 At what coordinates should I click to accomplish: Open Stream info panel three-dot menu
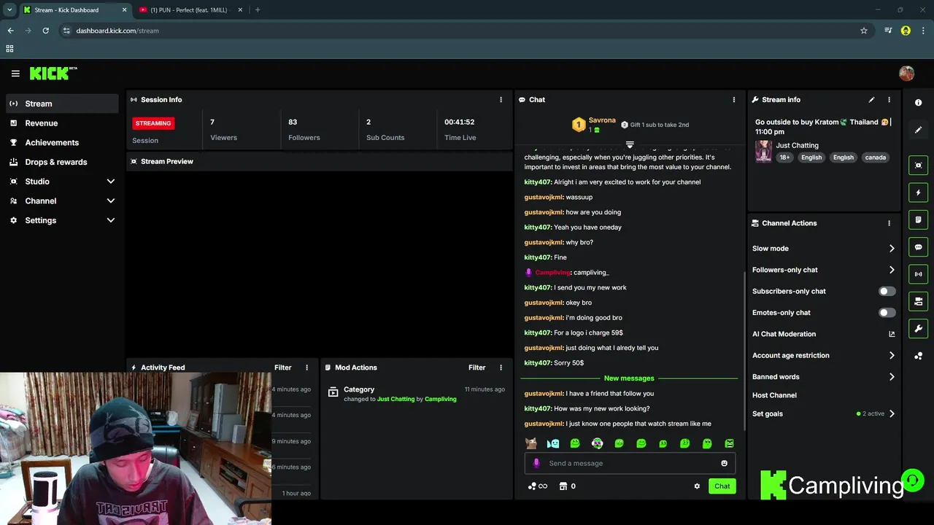click(889, 100)
